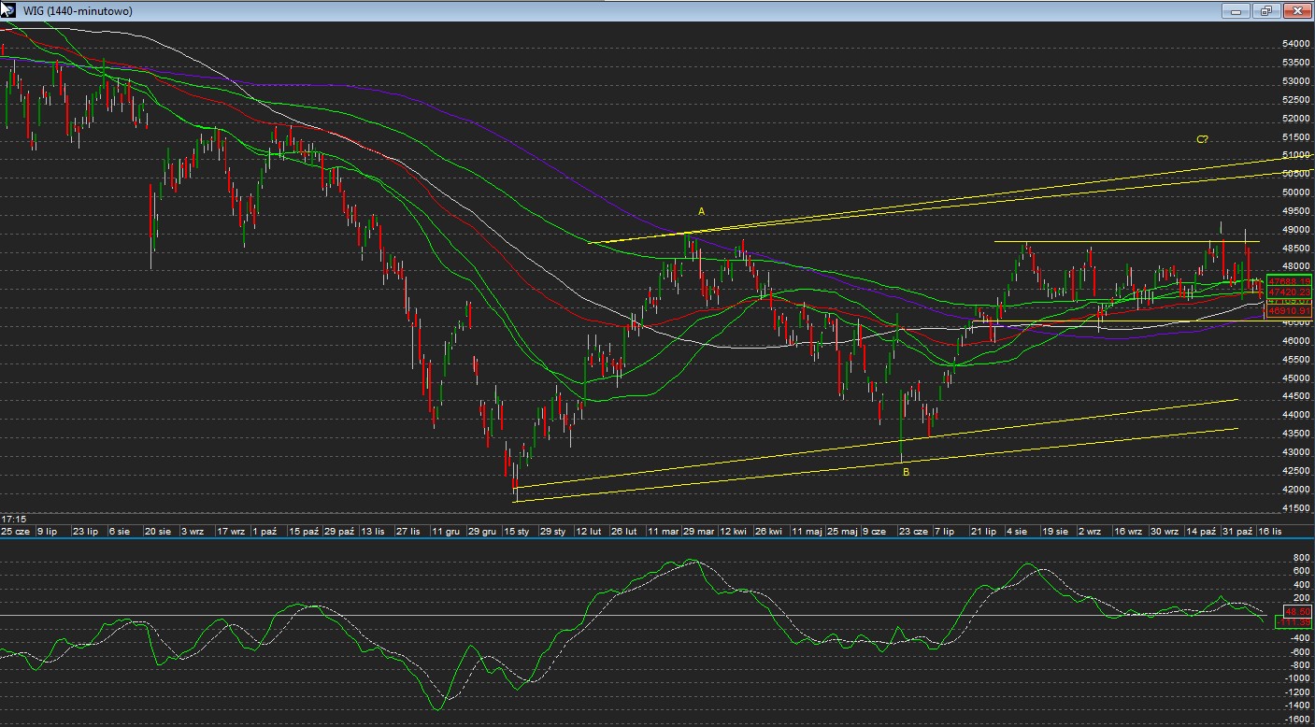Click the 50000 level on price scale
Image resolution: width=1315 pixels, height=727 pixels.
pos(1294,192)
